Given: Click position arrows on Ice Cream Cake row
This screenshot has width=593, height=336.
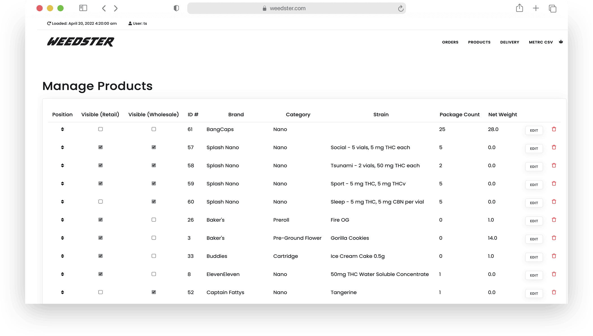Looking at the screenshot, I should click(62, 256).
